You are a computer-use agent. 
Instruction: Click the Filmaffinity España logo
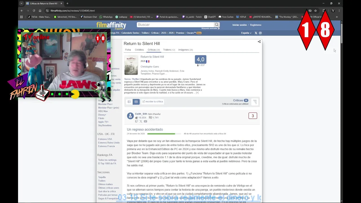(111, 26)
